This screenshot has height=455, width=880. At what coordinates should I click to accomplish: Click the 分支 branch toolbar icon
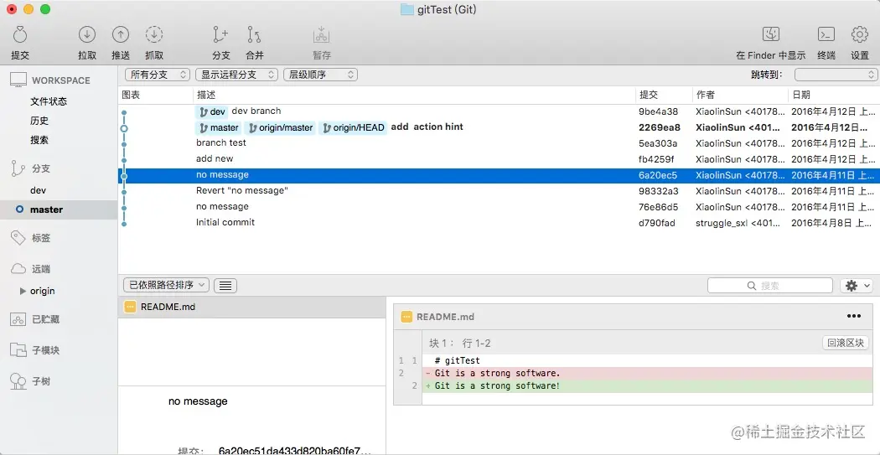220,35
